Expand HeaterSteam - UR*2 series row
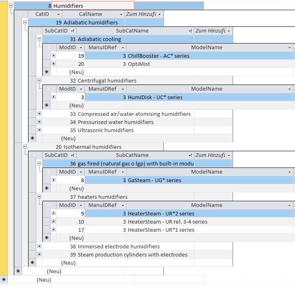The height and width of the screenshot is (287, 295). 54,213
